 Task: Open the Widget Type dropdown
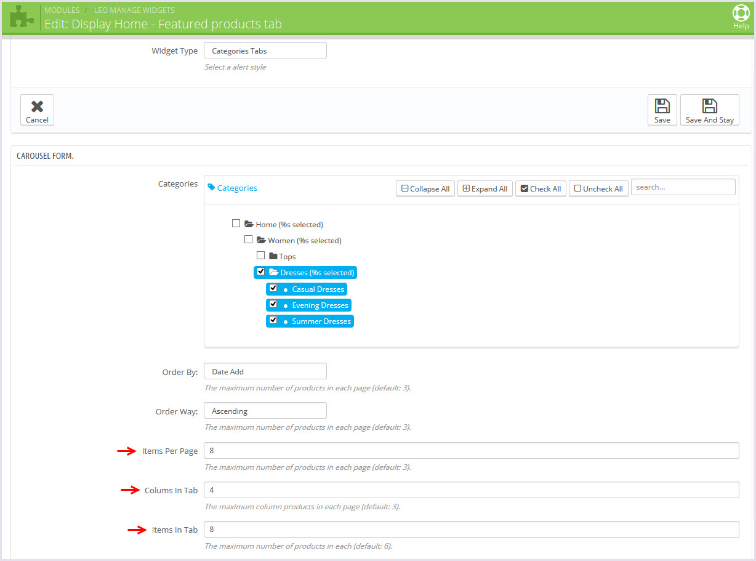pos(265,50)
